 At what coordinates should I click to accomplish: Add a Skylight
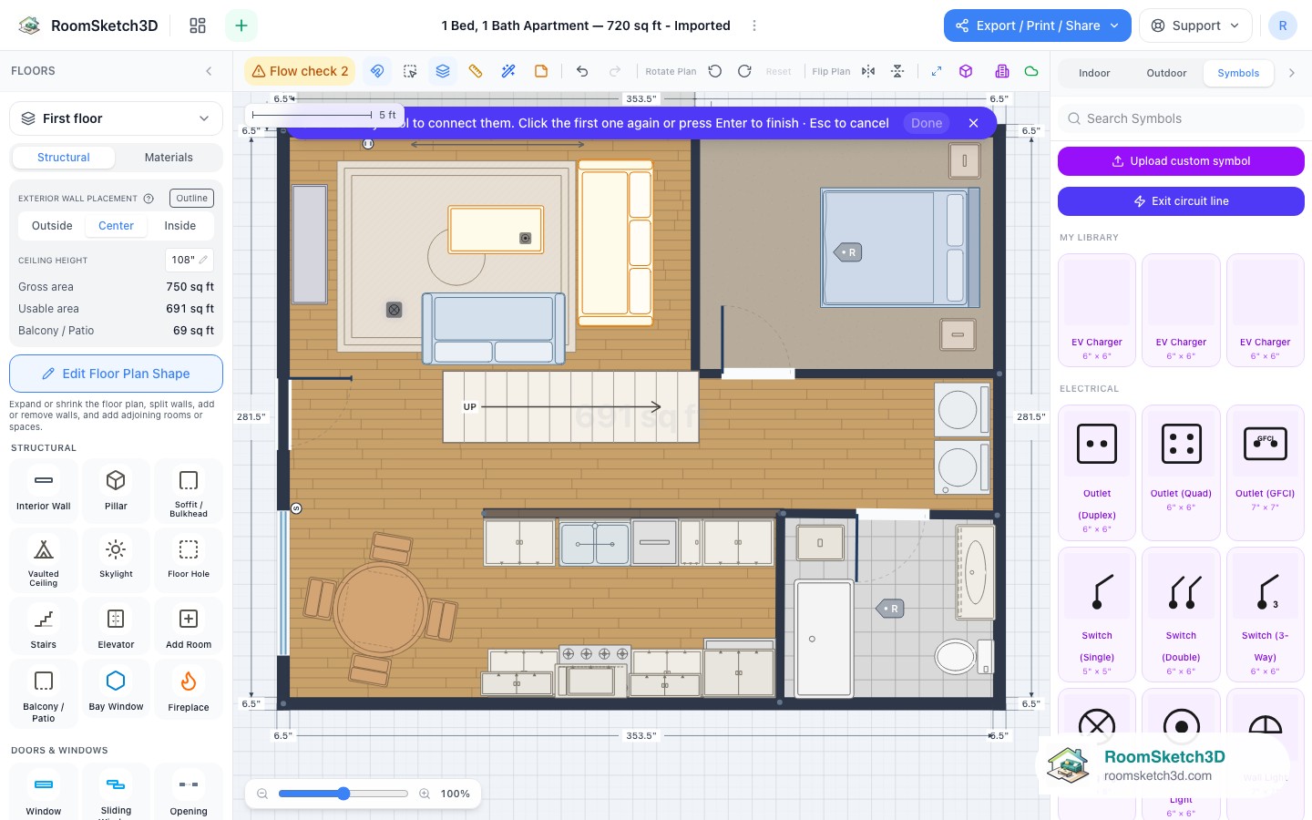point(116,560)
